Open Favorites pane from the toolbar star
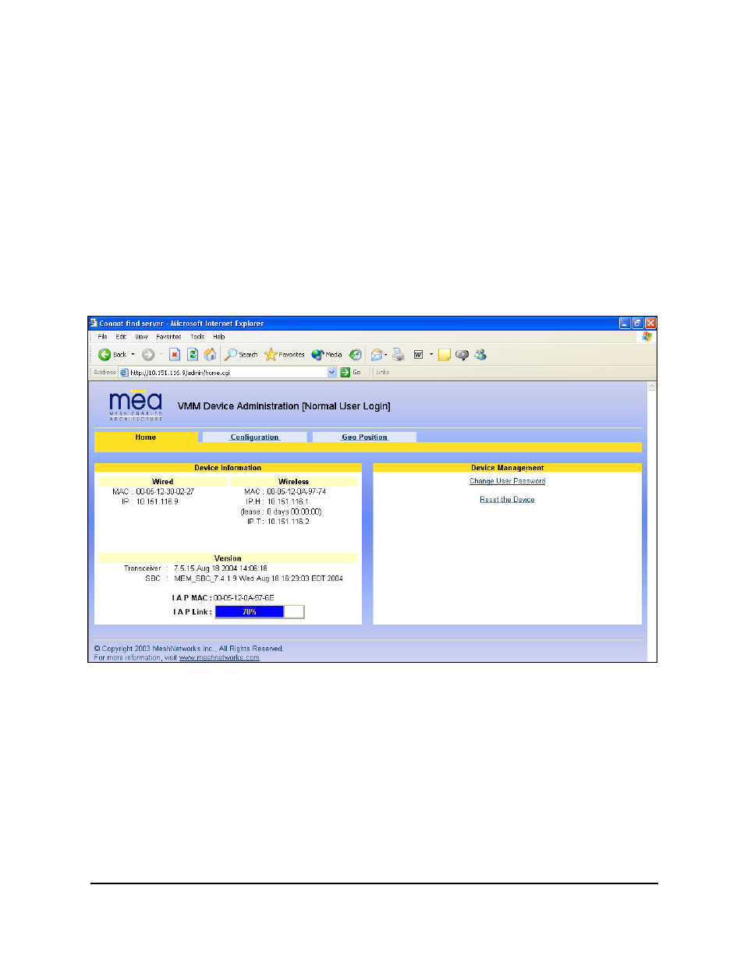Viewport: 744px width, 963px height. tap(285, 355)
